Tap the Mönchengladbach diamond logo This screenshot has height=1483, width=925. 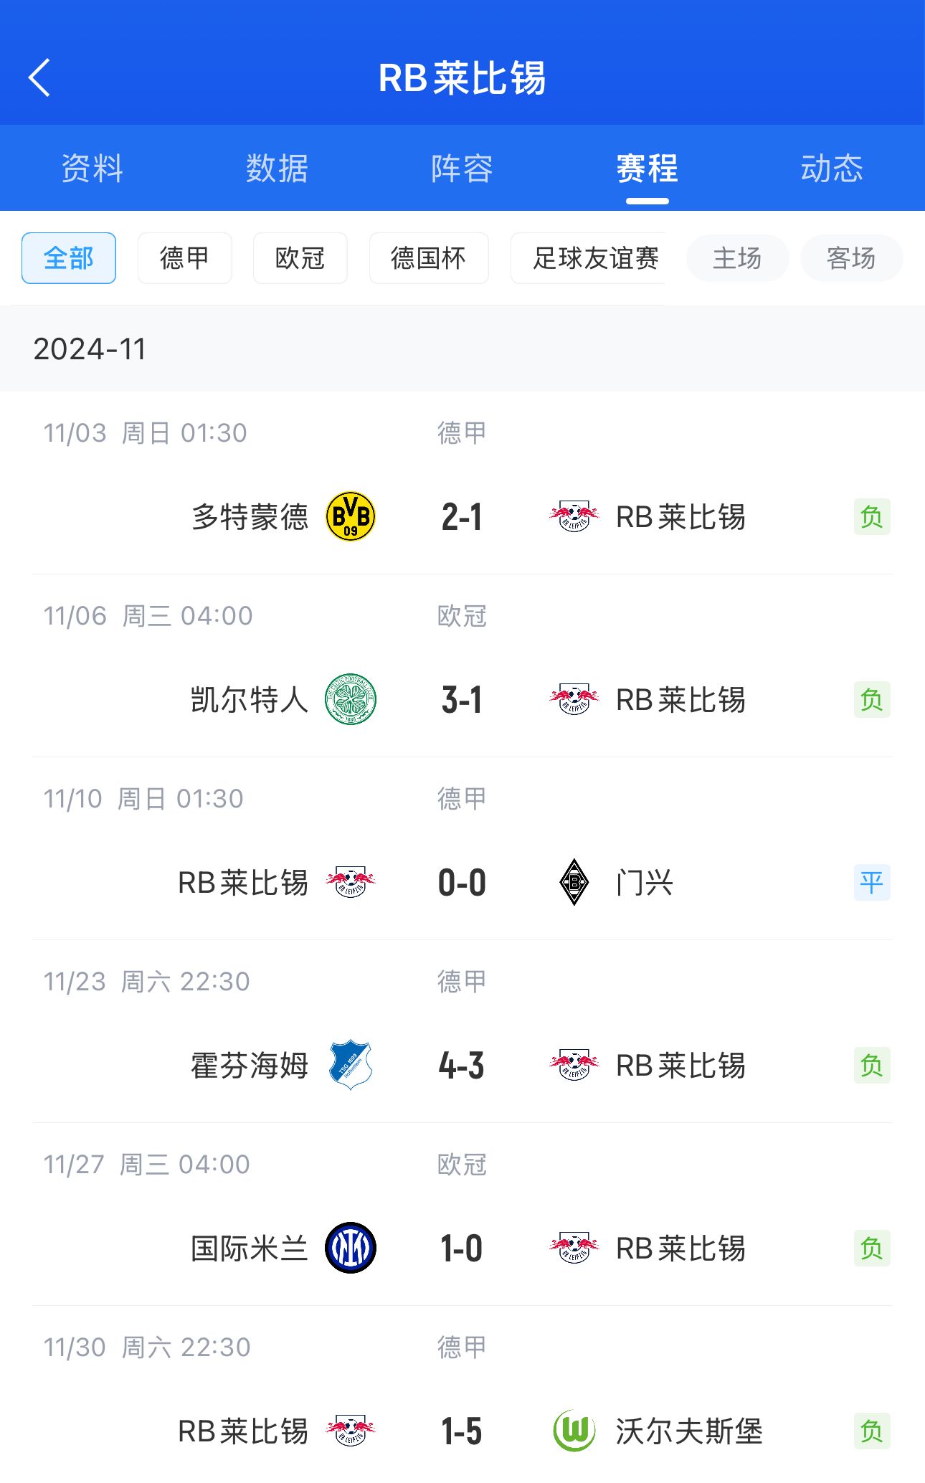(574, 882)
